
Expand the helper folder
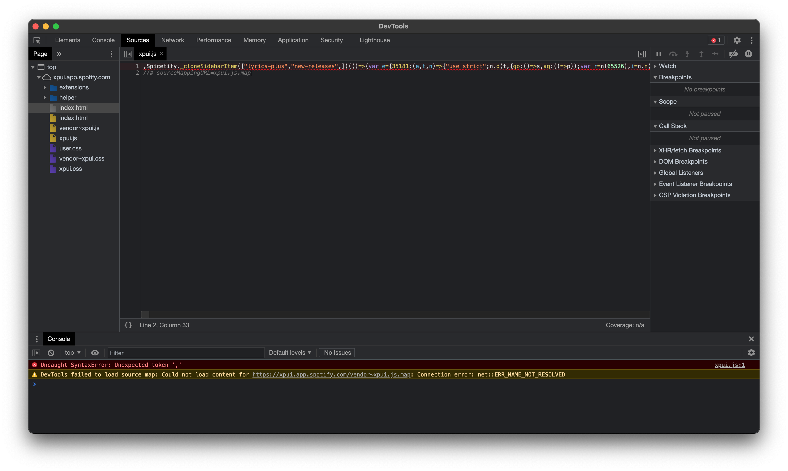coord(45,98)
